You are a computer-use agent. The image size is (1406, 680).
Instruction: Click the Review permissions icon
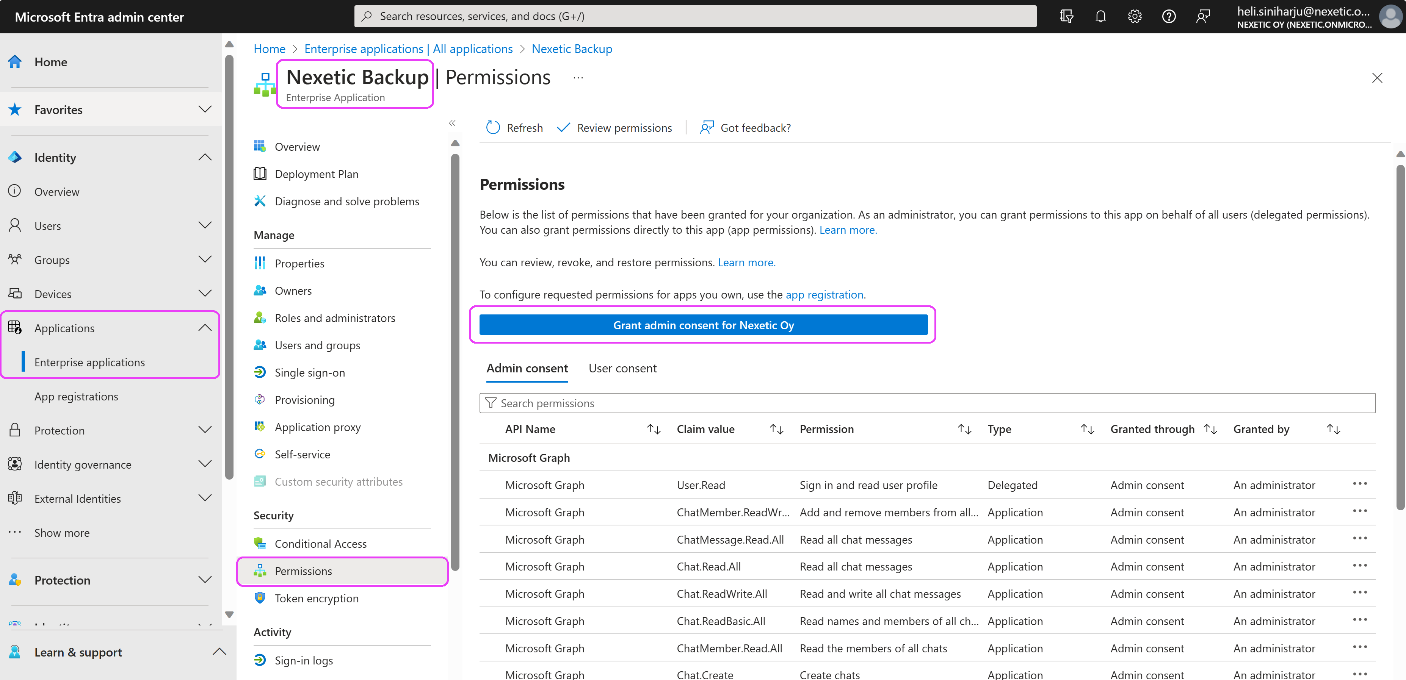[x=563, y=128]
